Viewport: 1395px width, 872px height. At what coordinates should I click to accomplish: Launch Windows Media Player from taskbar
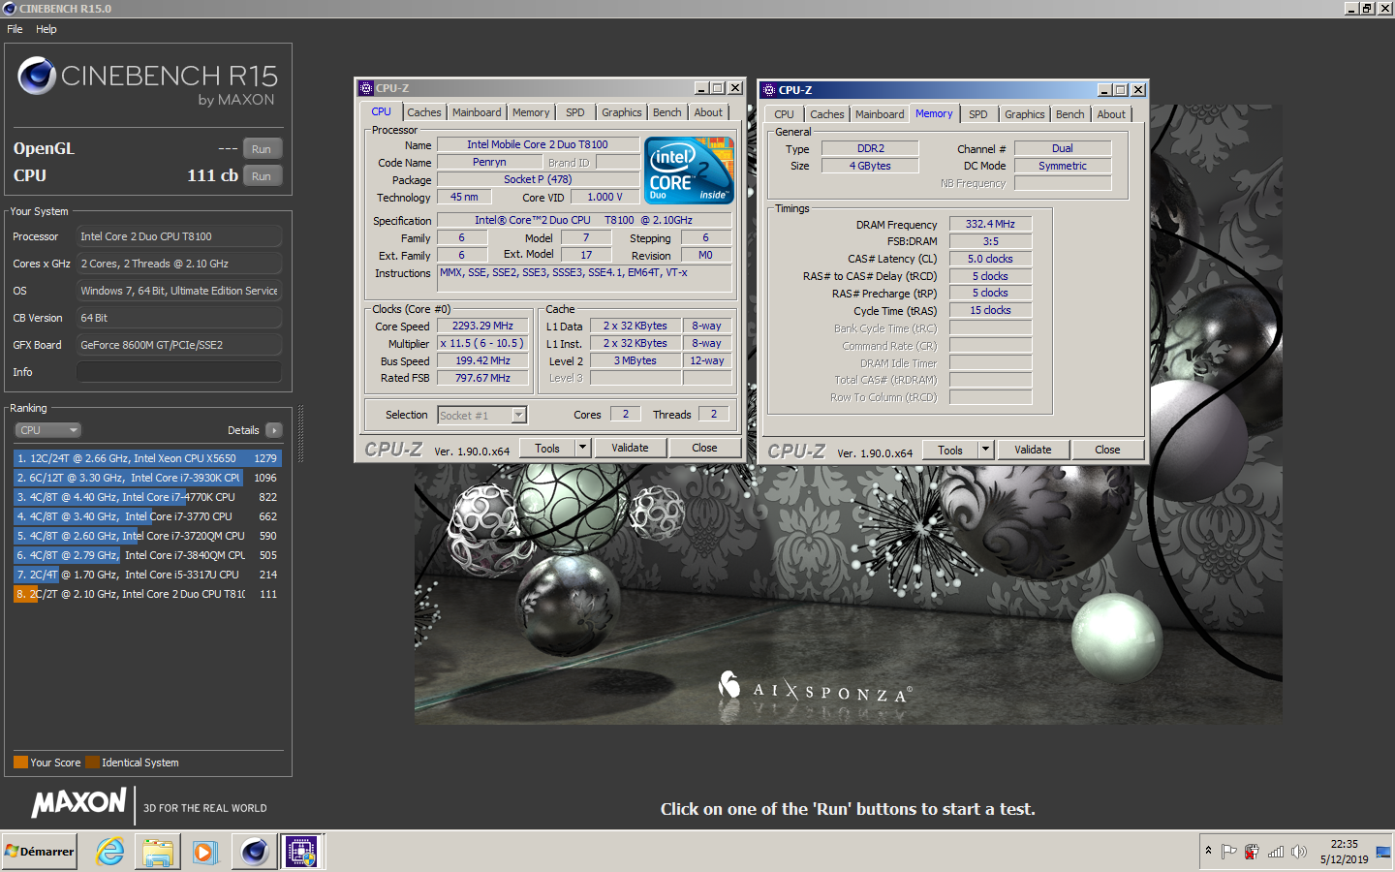point(204,852)
